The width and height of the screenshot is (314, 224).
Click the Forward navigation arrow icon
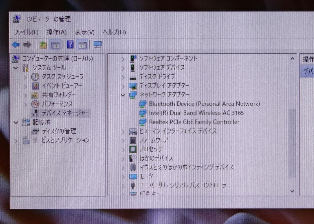[x=27, y=44]
